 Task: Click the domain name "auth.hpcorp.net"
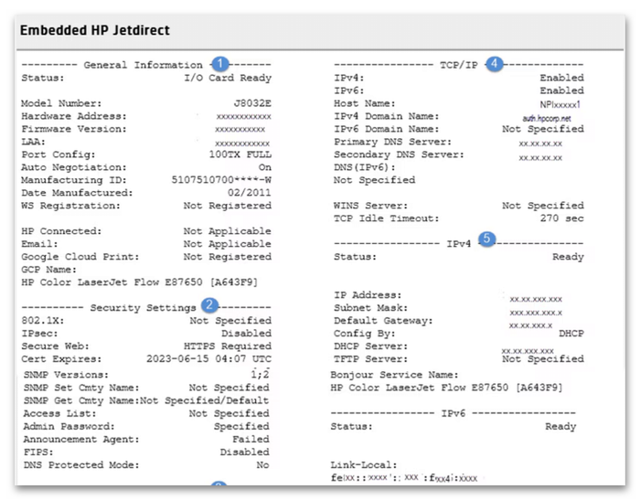coord(547,118)
